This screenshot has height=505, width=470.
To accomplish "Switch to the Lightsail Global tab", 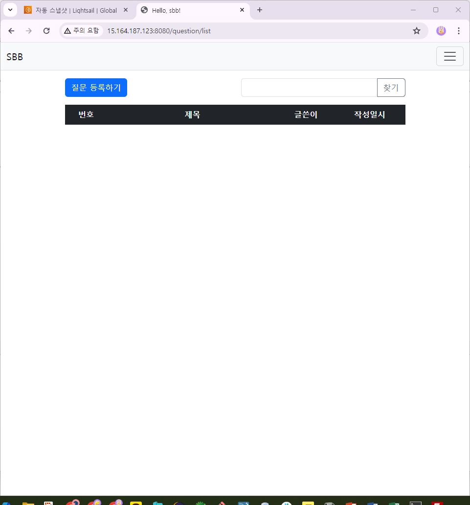I will (x=76, y=10).
